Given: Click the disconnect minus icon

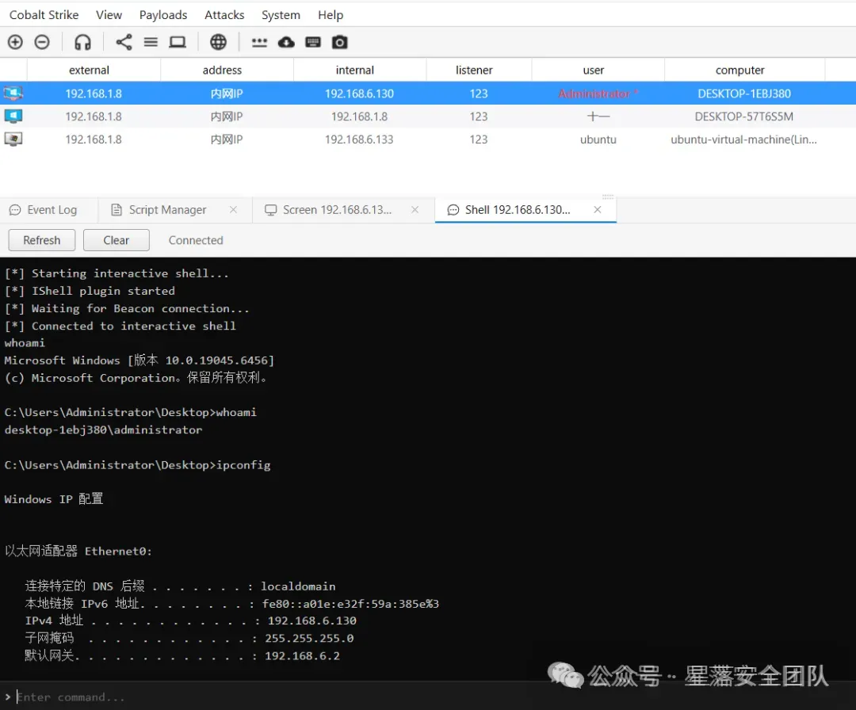Looking at the screenshot, I should 42,42.
